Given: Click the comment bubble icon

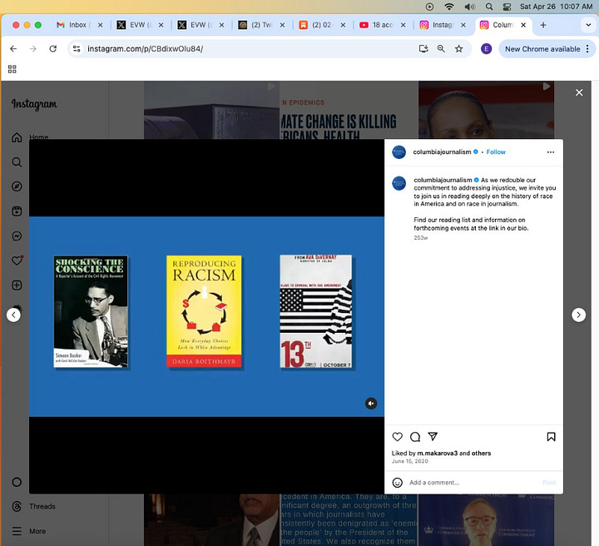Looking at the screenshot, I should point(415,437).
